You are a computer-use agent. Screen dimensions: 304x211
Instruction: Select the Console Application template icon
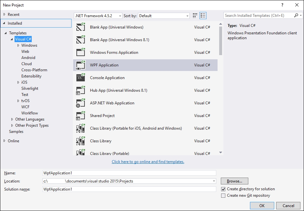(x=80, y=77)
